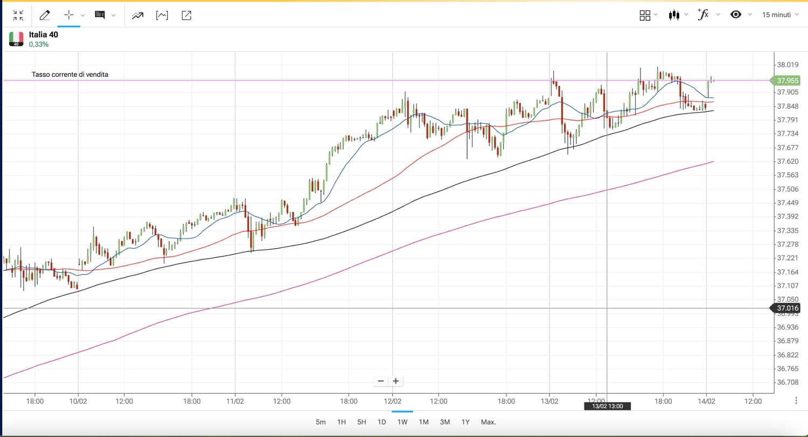Add an indicator with the fx icon
The width and height of the screenshot is (808, 437).
703,15
